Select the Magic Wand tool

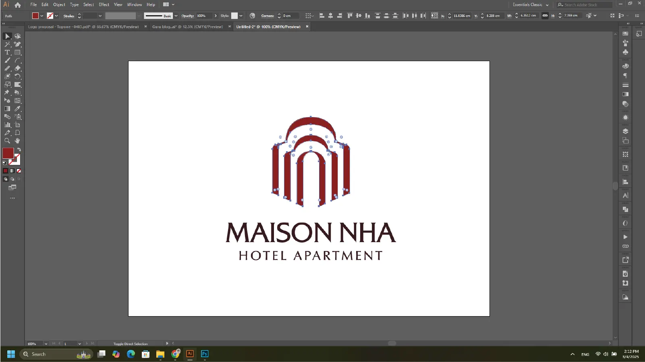click(7, 44)
